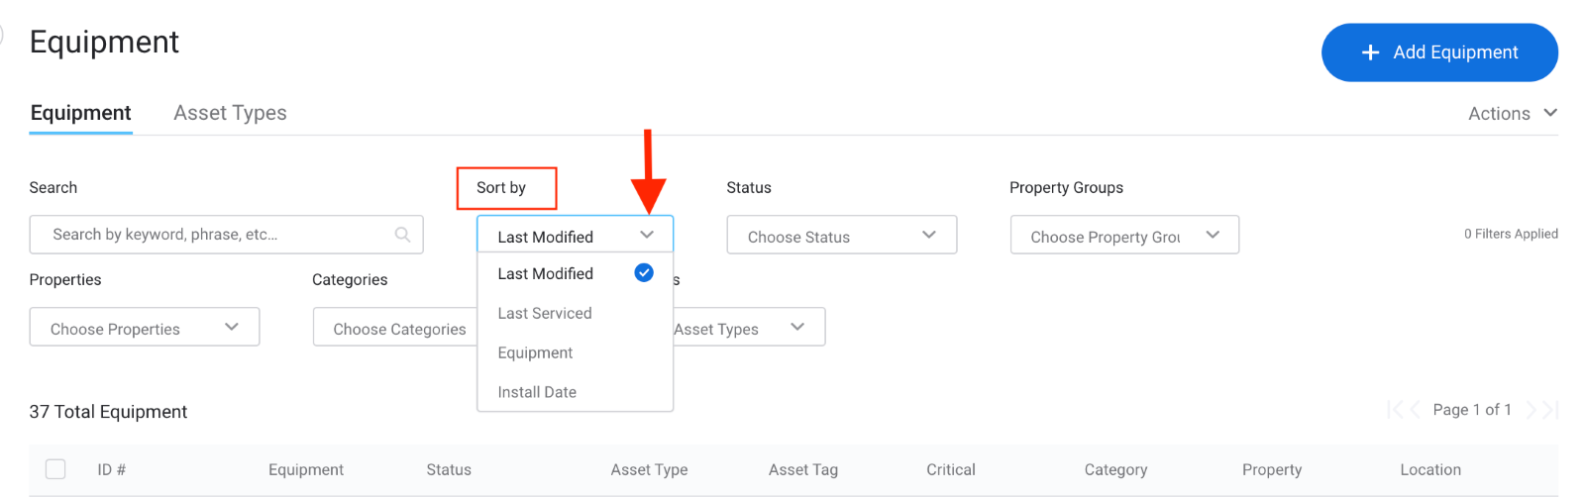Open the Choose Status dropdown
The width and height of the screenshot is (1585, 497).
841,236
